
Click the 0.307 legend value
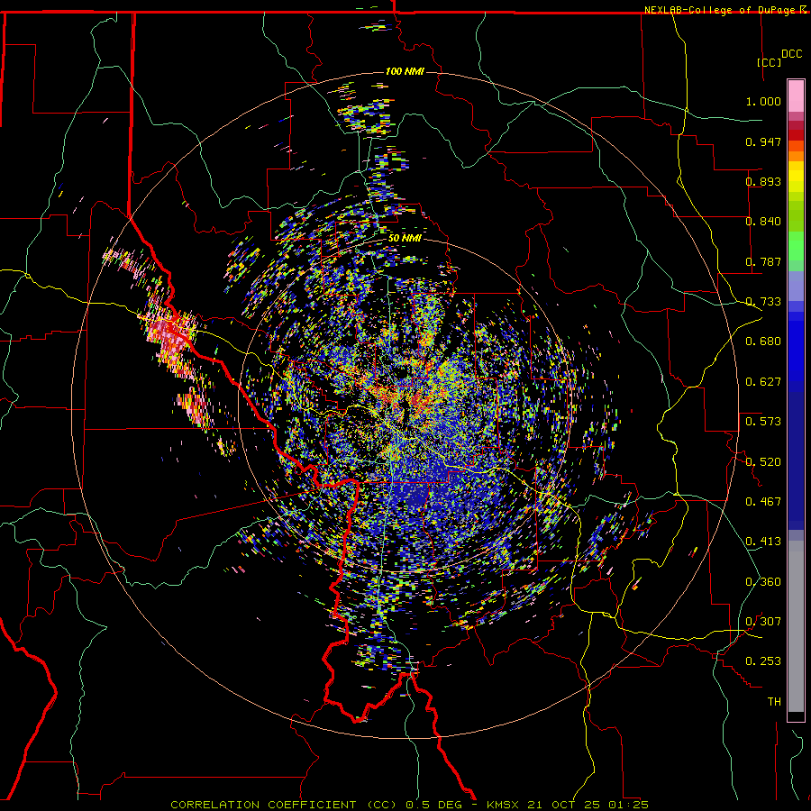tap(763, 622)
